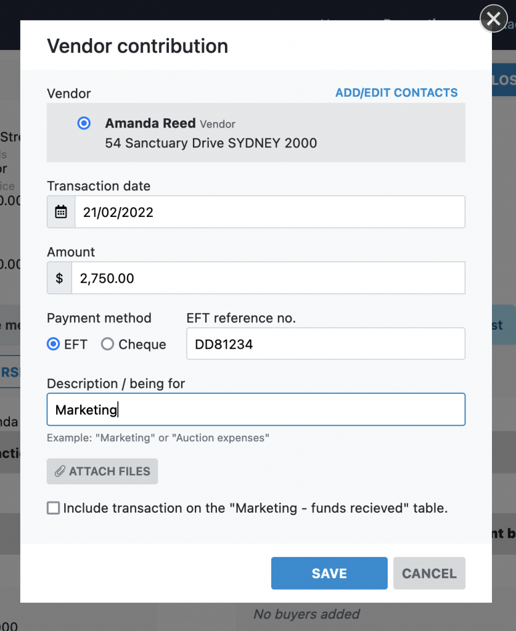This screenshot has width=516, height=631.
Task: Click the dollar sign prefix beside Amount
Action: 59,279
